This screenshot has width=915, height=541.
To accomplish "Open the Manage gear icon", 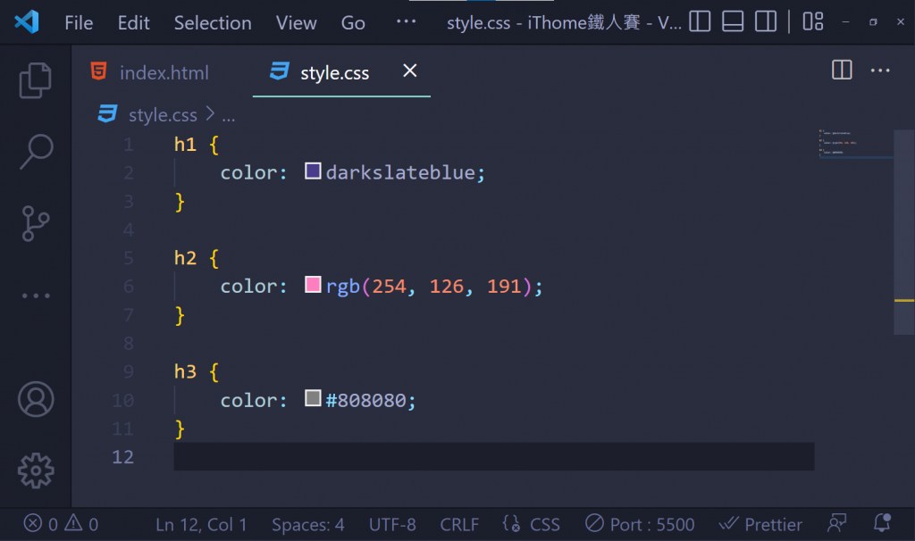I will (36, 470).
